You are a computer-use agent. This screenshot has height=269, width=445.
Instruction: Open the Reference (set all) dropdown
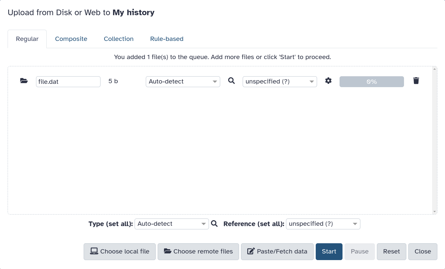tap(323, 224)
